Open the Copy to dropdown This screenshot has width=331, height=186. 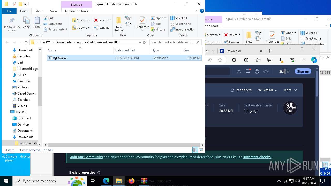click(81, 28)
